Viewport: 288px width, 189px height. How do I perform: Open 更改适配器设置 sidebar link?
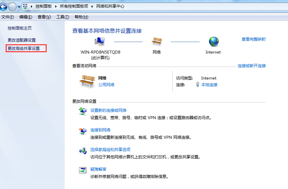click(22, 40)
